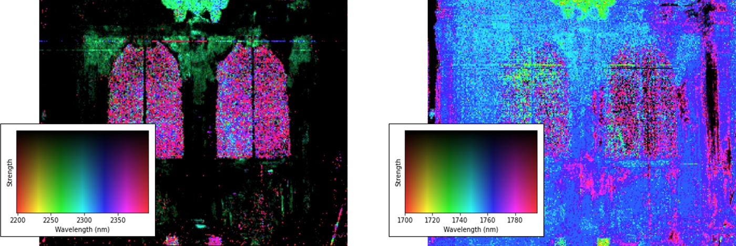Click the Strength axis label in left legend
Screen dimensions: 736x246
9,172
